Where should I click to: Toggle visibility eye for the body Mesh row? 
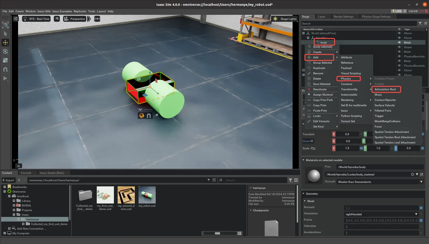(399, 43)
